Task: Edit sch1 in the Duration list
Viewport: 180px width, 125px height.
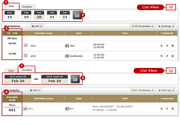Action: (x=167, y=109)
